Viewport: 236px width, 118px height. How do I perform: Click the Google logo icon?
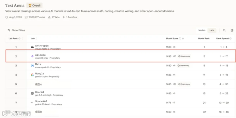[32, 75]
